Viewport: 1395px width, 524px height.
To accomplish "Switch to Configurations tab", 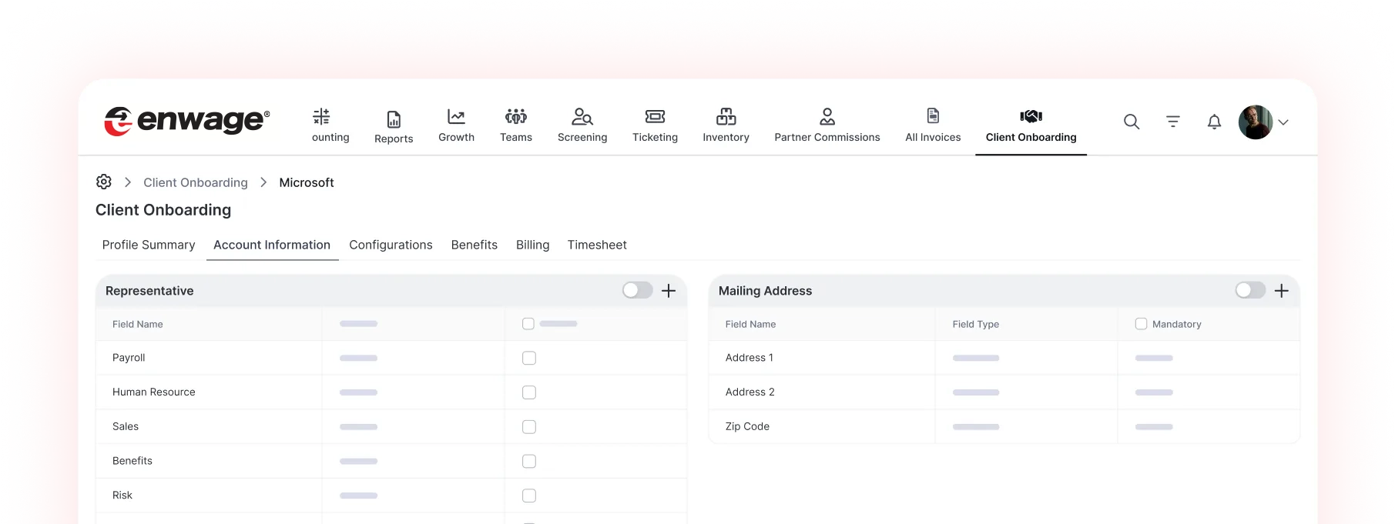I will click(x=391, y=245).
